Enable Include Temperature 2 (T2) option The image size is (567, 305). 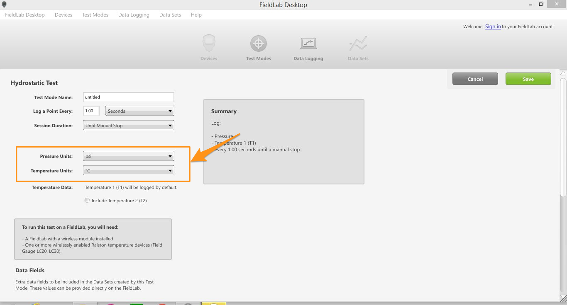tap(87, 200)
